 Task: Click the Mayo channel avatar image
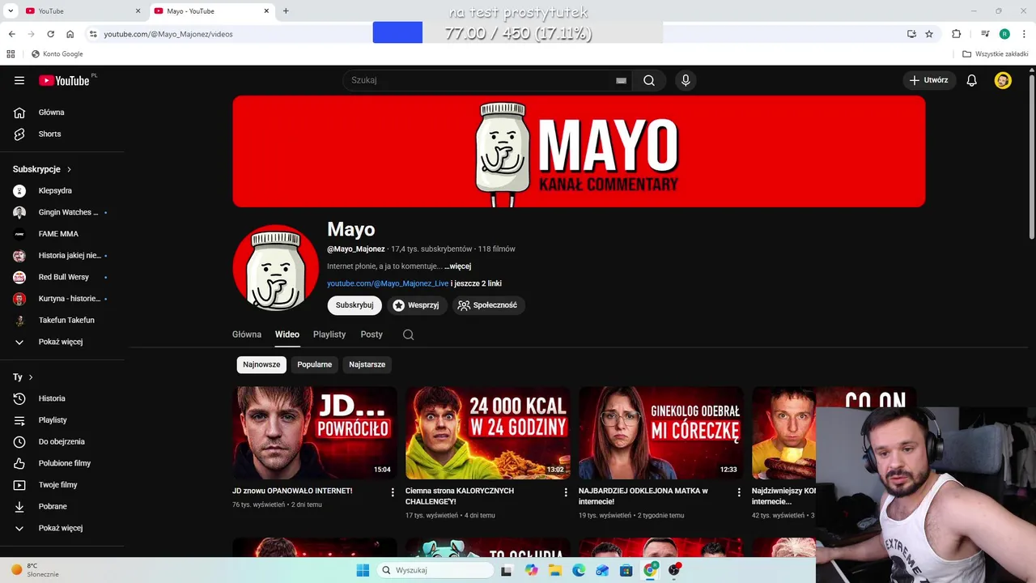[275, 268]
